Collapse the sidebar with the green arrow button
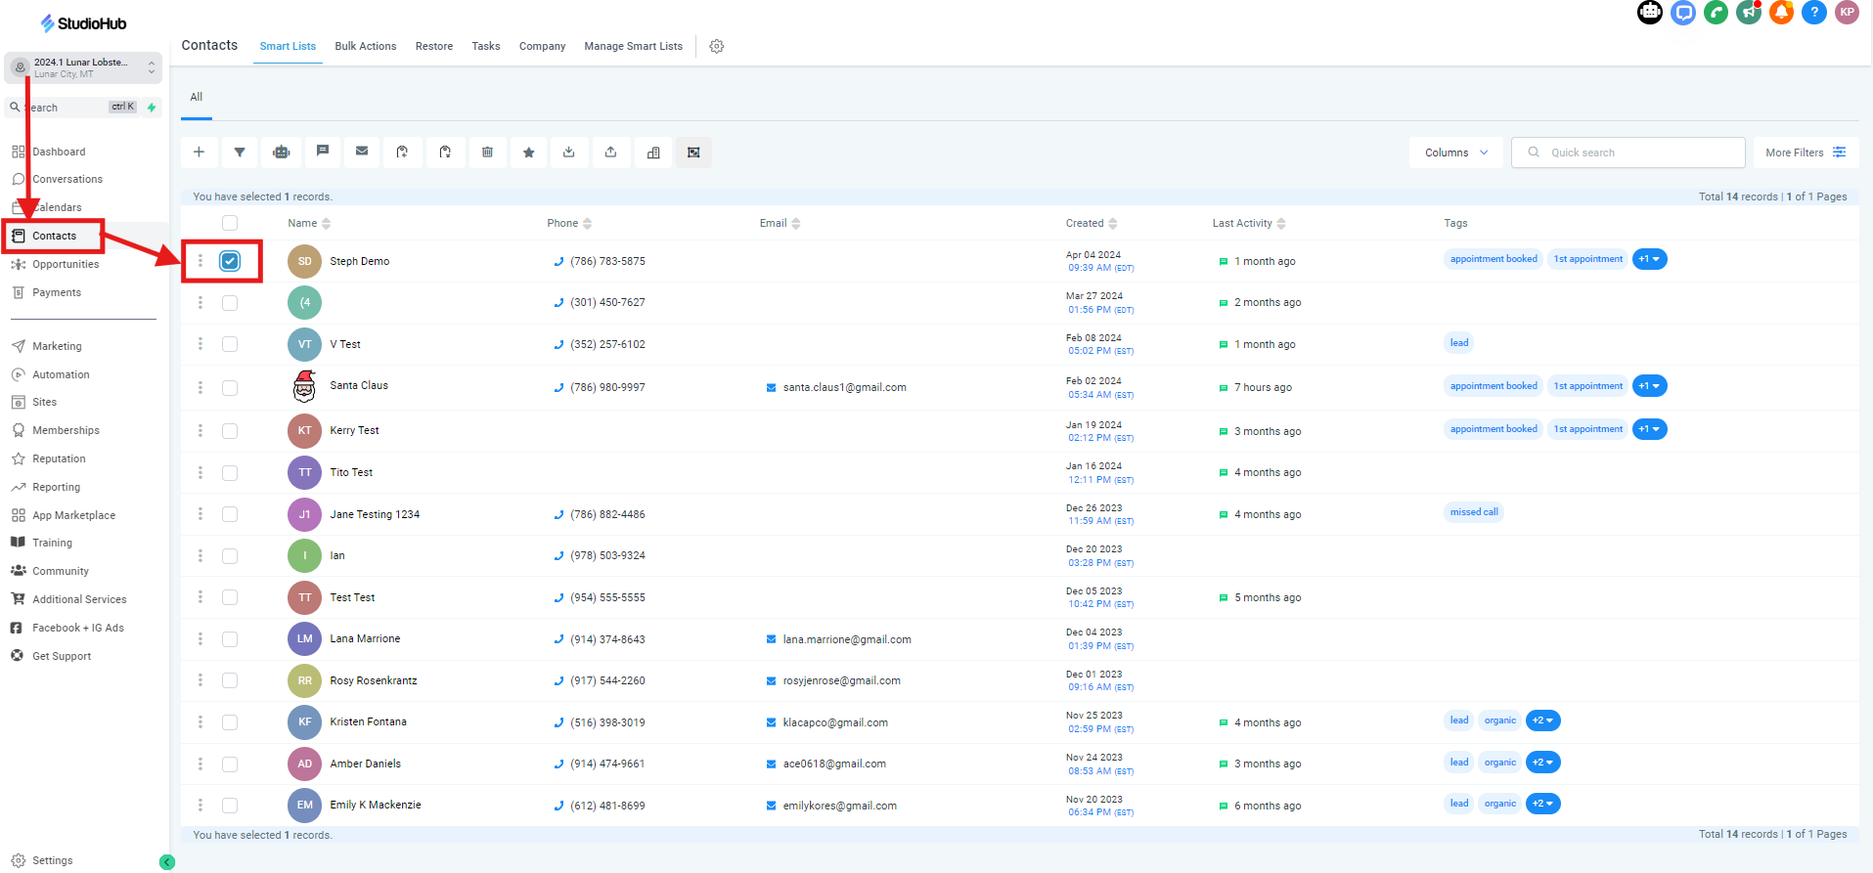 pos(167,861)
